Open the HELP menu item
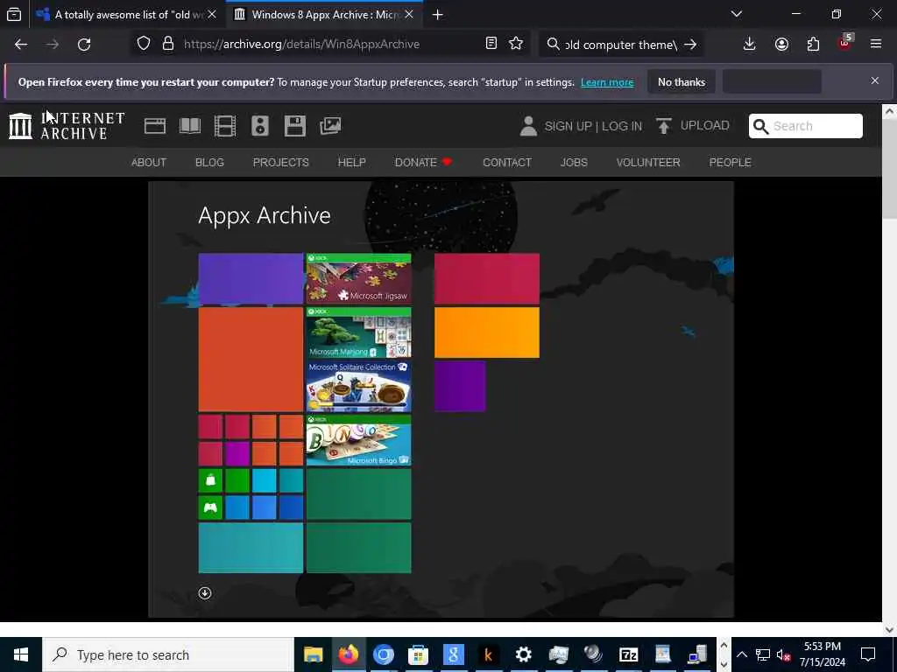This screenshot has width=897, height=672. 352,162
